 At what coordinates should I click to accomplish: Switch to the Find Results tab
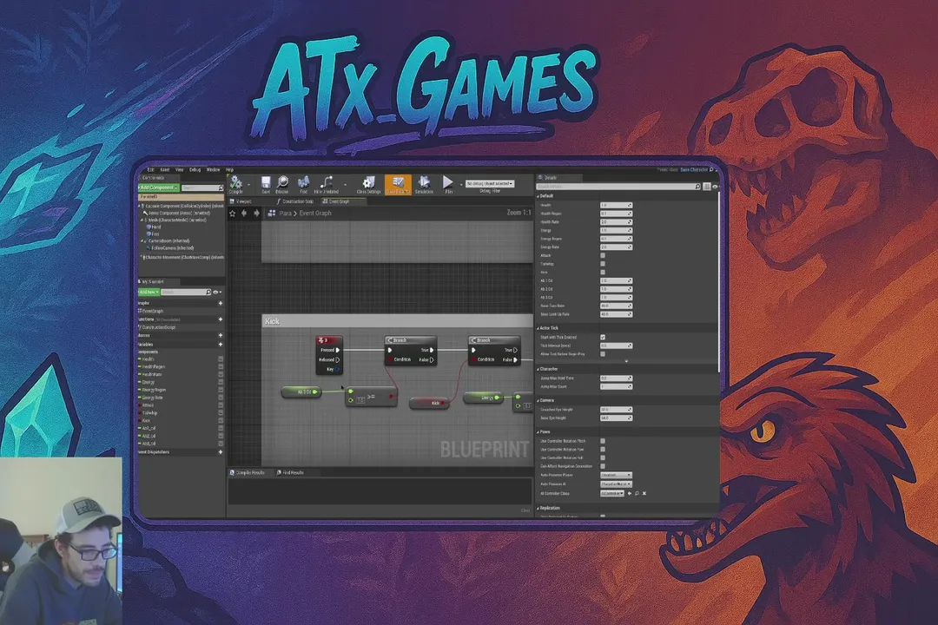291,472
